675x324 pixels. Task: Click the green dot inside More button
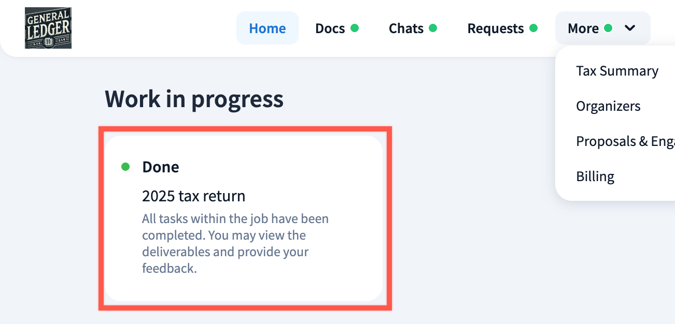pyautogui.click(x=608, y=28)
